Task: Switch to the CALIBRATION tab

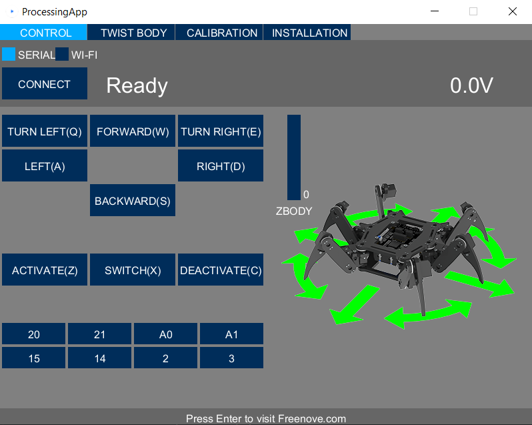Action: click(219, 33)
